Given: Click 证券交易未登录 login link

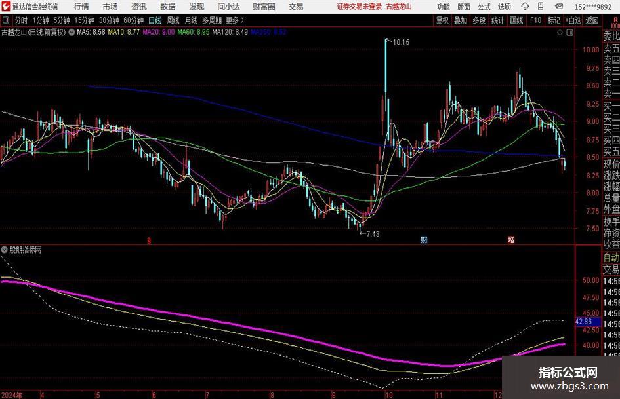Looking at the screenshot, I should pos(360,7).
